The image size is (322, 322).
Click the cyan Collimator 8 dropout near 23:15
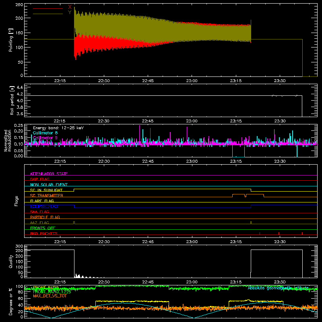tap(238, 151)
